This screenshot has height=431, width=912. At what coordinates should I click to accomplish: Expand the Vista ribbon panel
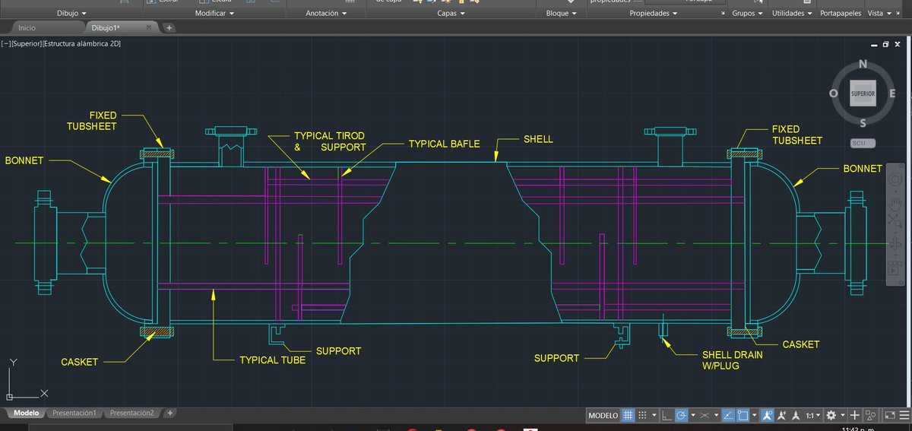(x=879, y=14)
